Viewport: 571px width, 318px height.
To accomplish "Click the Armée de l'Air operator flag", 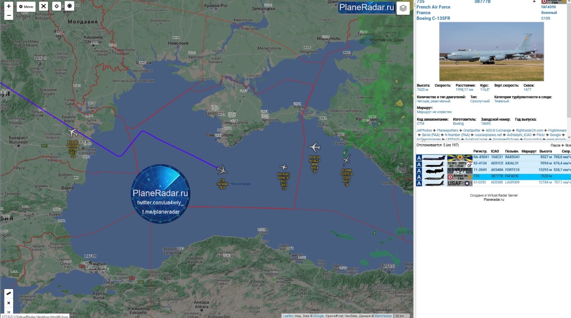I will pos(460,177).
